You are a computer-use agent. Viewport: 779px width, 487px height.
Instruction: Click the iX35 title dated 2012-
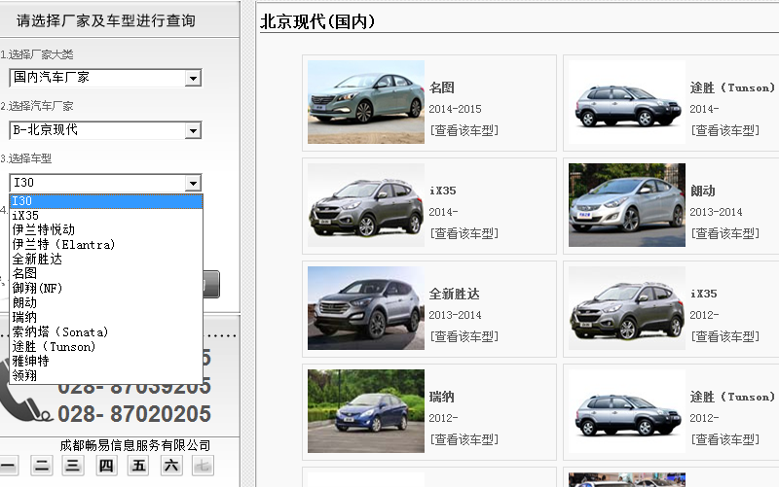pos(703,295)
